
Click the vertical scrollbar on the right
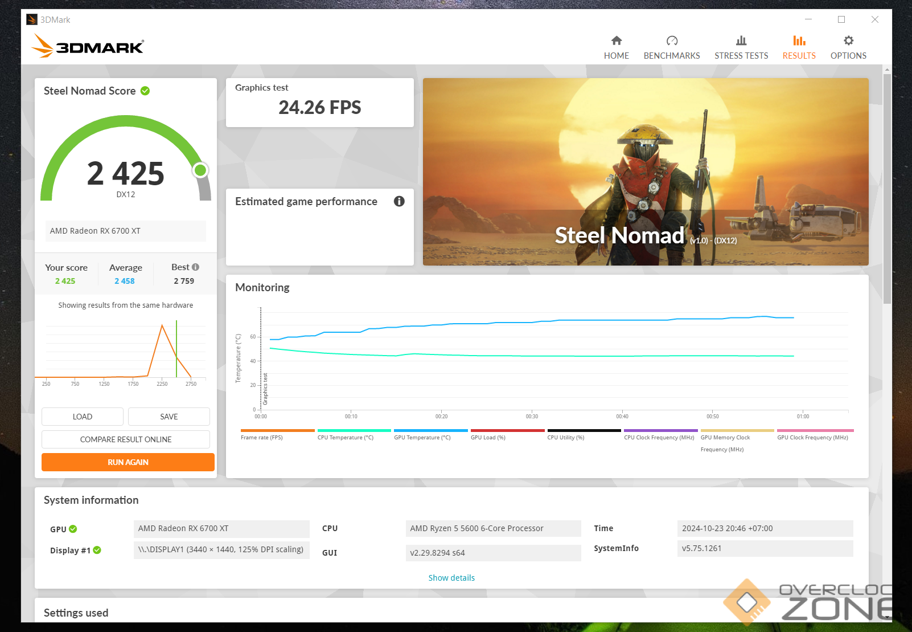(x=887, y=188)
